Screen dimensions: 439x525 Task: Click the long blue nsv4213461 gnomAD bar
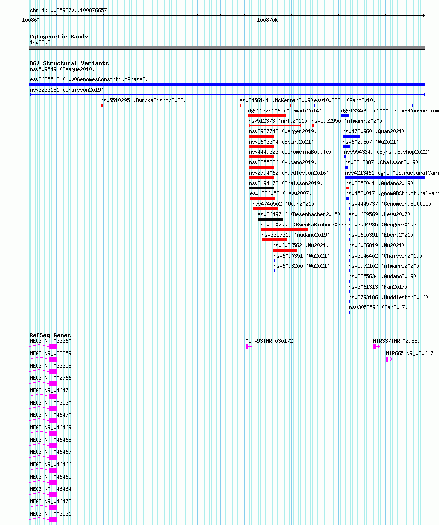[385, 178]
